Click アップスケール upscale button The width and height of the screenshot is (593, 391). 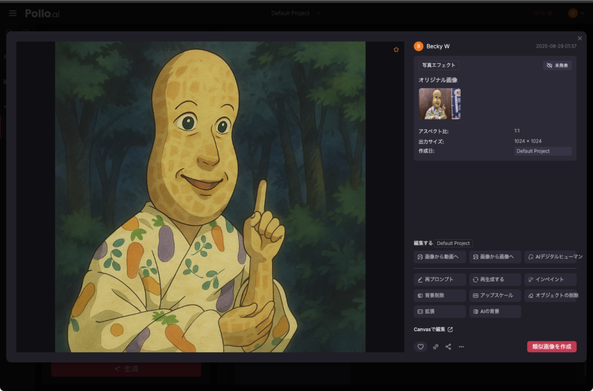tap(495, 295)
